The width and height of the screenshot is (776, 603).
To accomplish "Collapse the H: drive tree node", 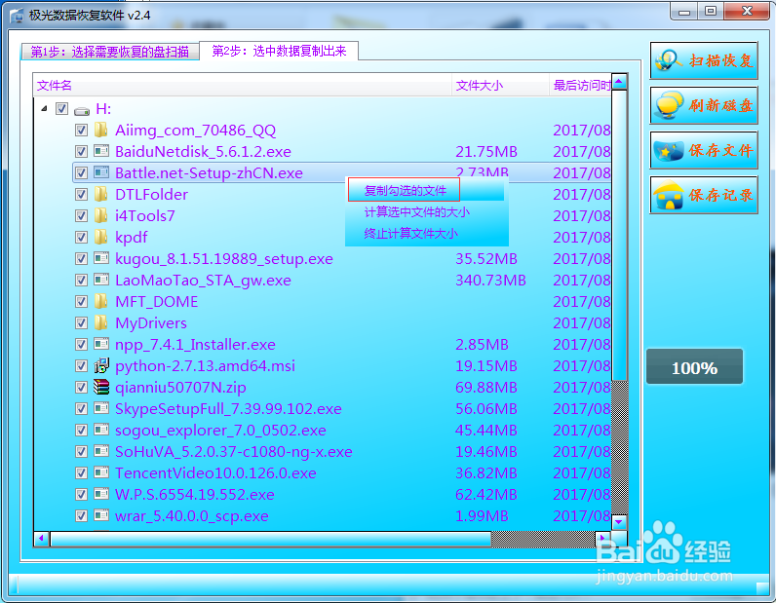I will 44,108.
